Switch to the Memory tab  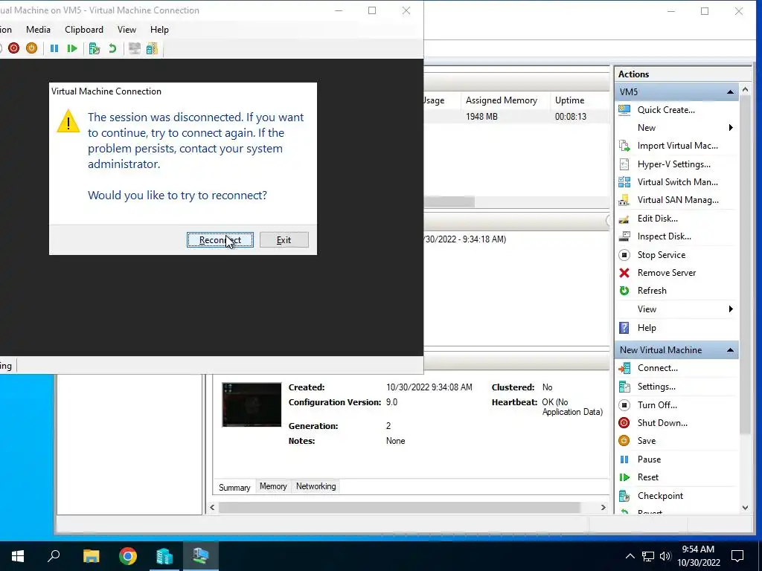(273, 486)
